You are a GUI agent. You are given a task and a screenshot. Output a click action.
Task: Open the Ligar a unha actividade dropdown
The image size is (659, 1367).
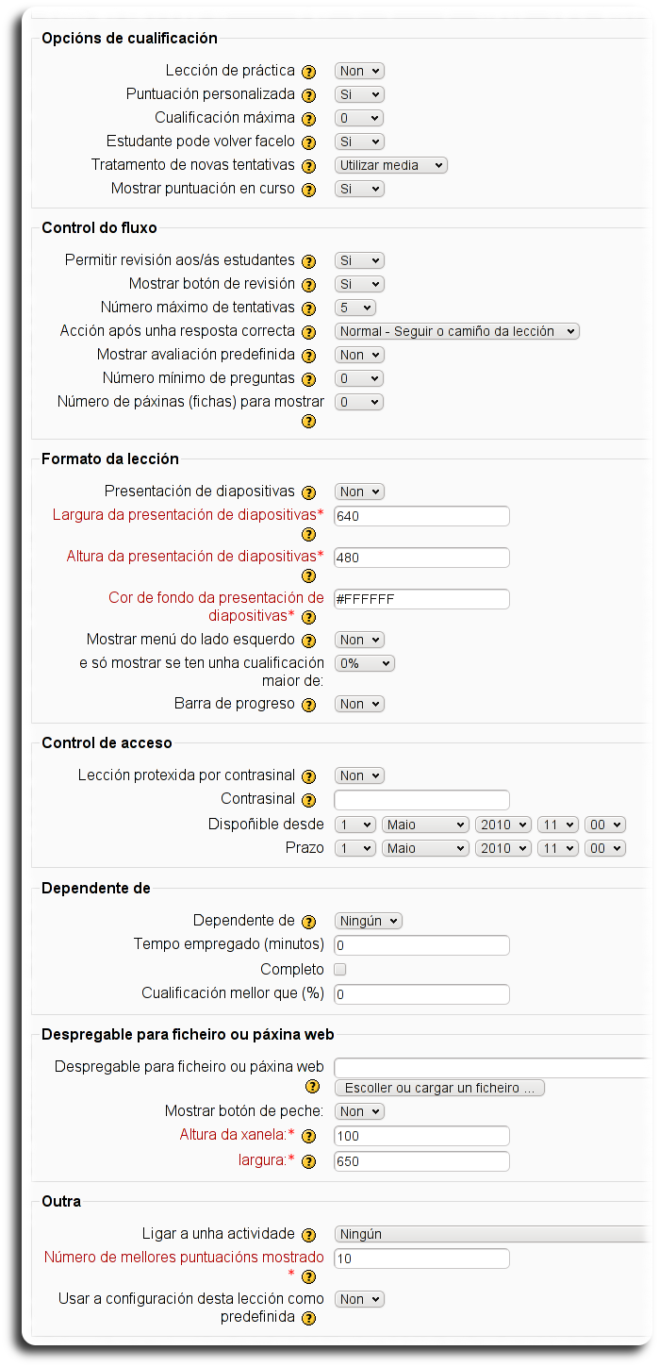(490, 1234)
